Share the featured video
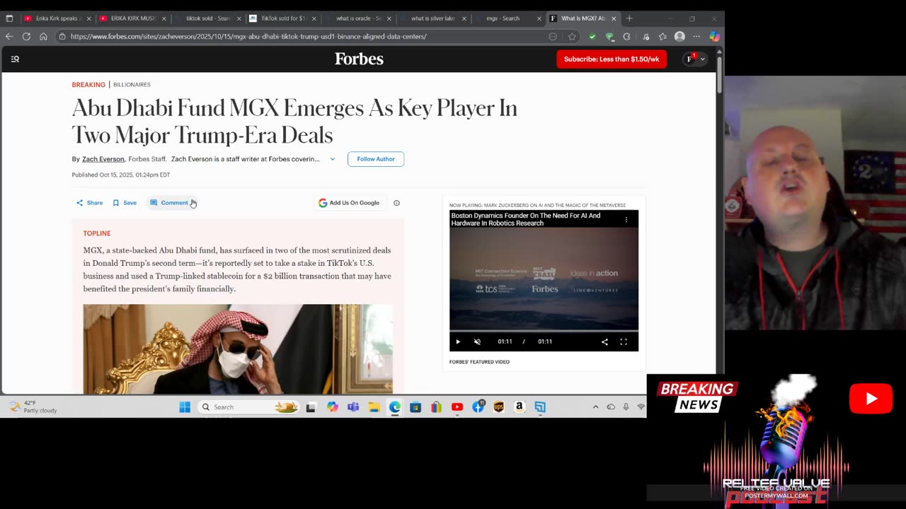 pos(604,341)
